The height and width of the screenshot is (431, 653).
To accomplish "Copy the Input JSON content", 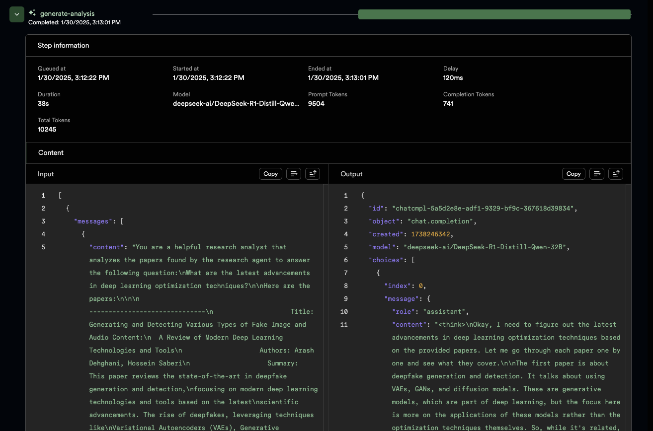I will coord(270,174).
